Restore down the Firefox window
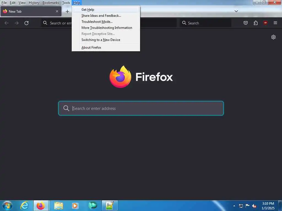Image resolution: width=282 pixels, height=211 pixels. coord(264,2)
